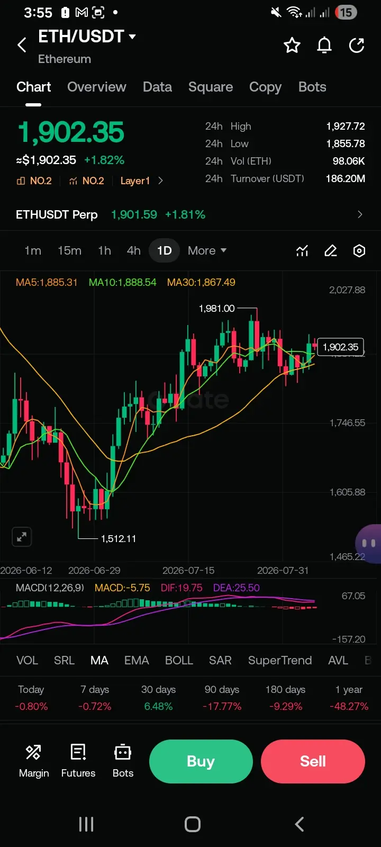Screen dimensions: 381x847
Task: Tap the green Buy button
Action: pos(201,761)
